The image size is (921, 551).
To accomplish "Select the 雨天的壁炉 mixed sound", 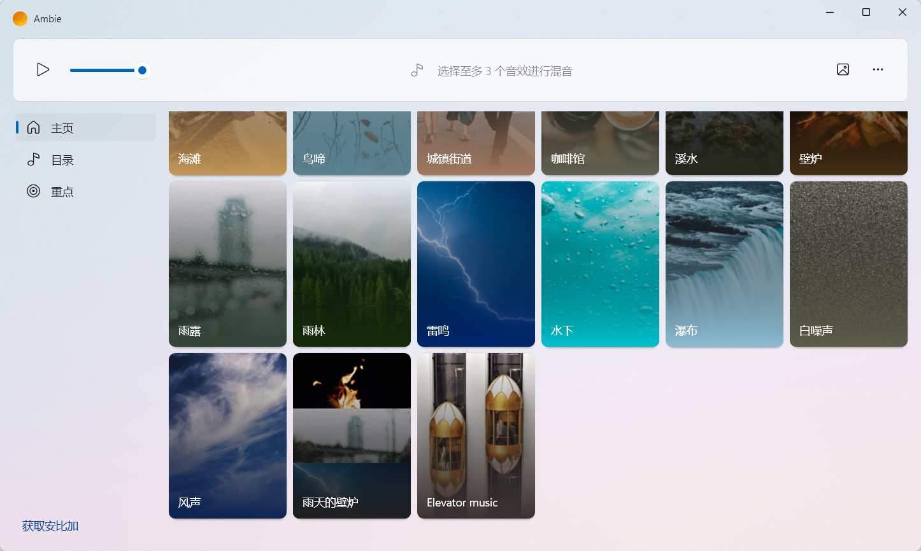I will (352, 436).
